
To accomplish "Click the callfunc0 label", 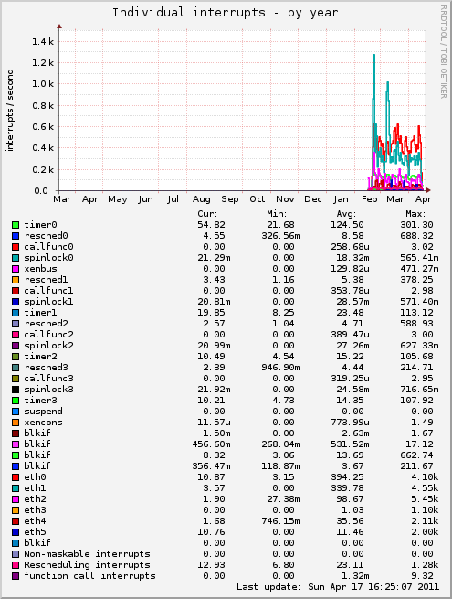I will pos(48,247).
